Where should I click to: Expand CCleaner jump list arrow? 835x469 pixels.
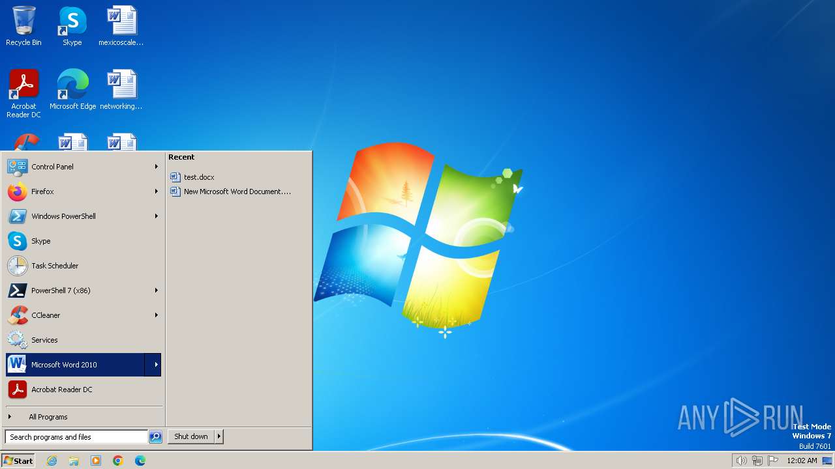(157, 315)
